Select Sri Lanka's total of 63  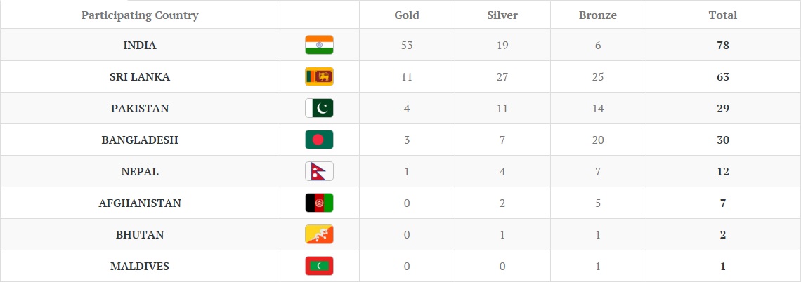(723, 76)
